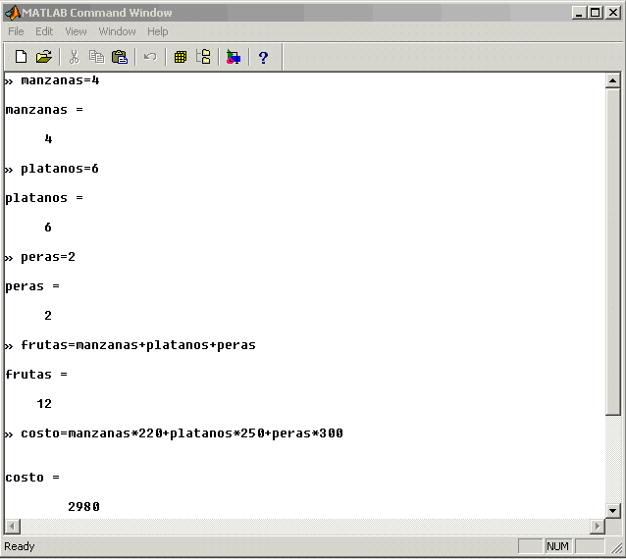
Task: Open the Path Browser icon
Action: pyautogui.click(x=204, y=57)
